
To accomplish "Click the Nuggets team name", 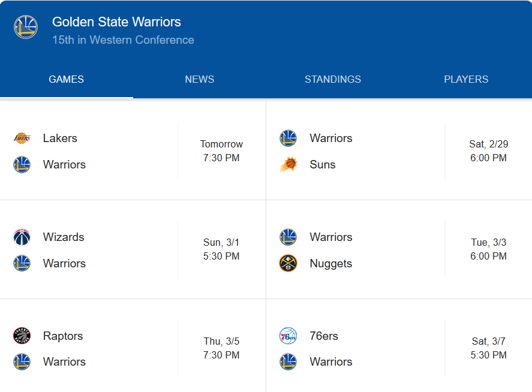I will (x=330, y=264).
